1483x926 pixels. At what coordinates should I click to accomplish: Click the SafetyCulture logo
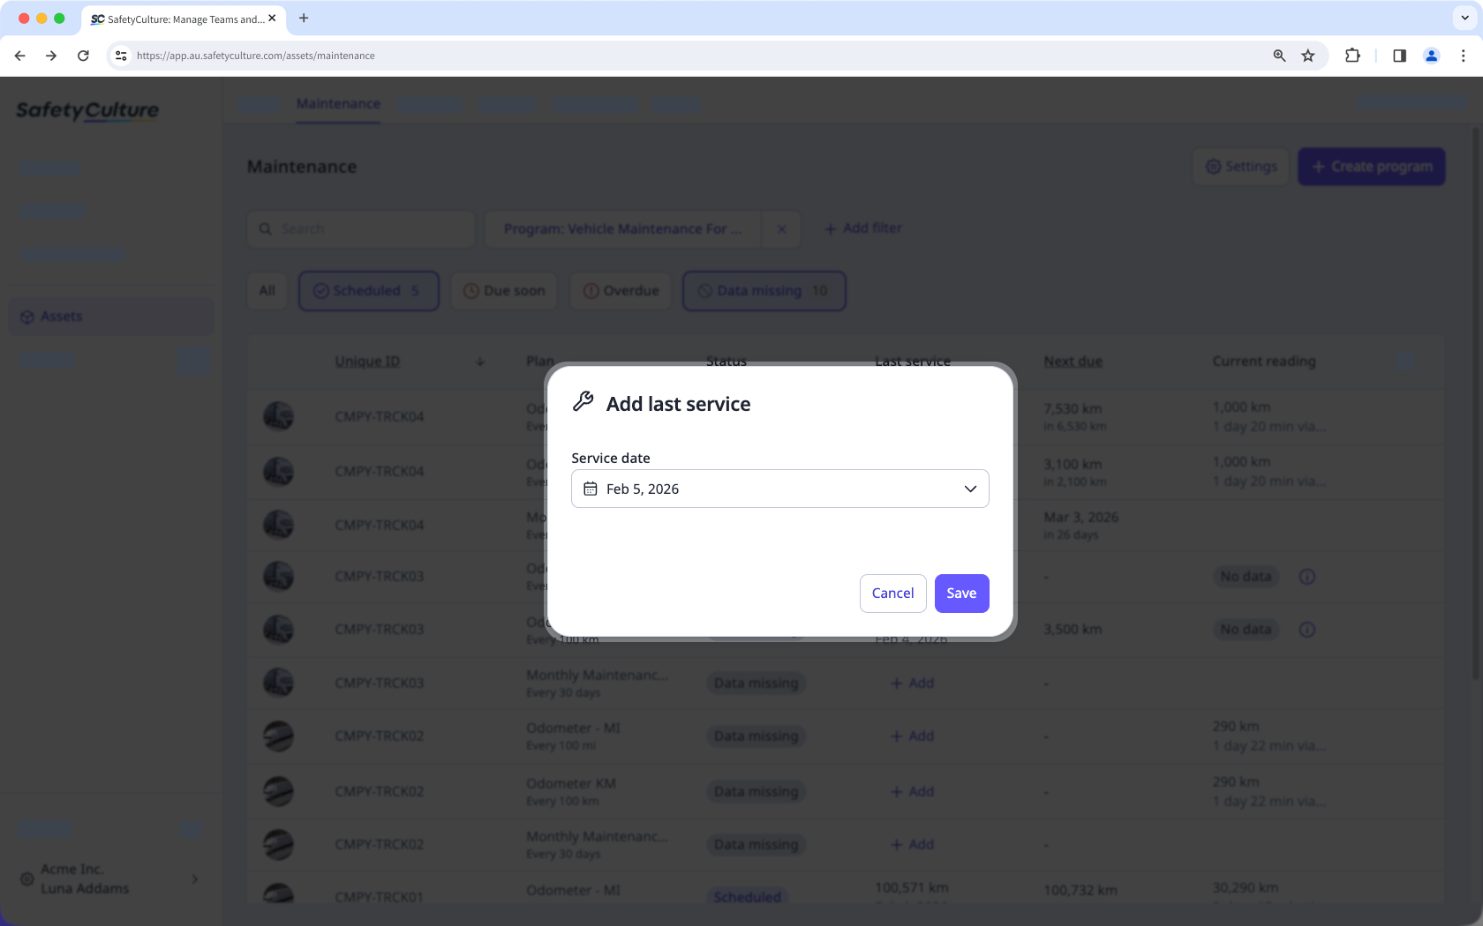point(87,110)
